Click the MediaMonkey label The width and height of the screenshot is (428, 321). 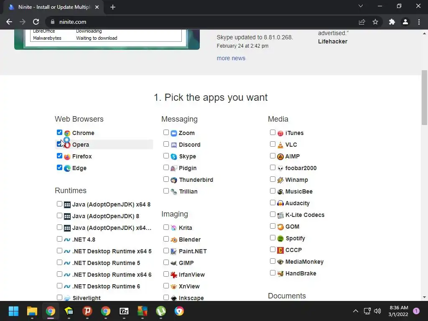pos(304,262)
